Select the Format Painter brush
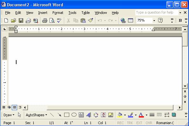The width and height of the screenshot is (189, 126). 91,20
